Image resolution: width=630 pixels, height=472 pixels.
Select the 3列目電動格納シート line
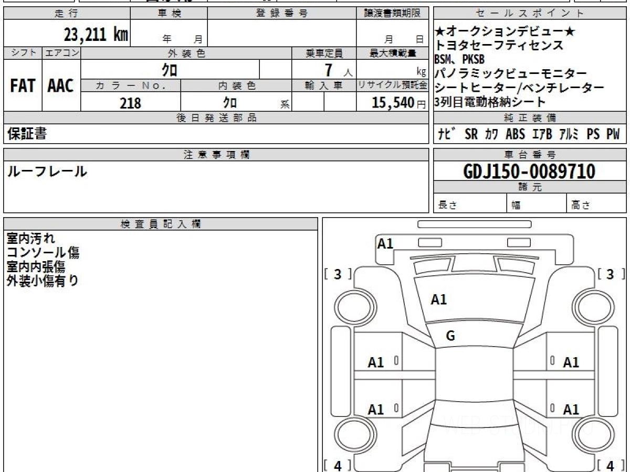(x=490, y=102)
